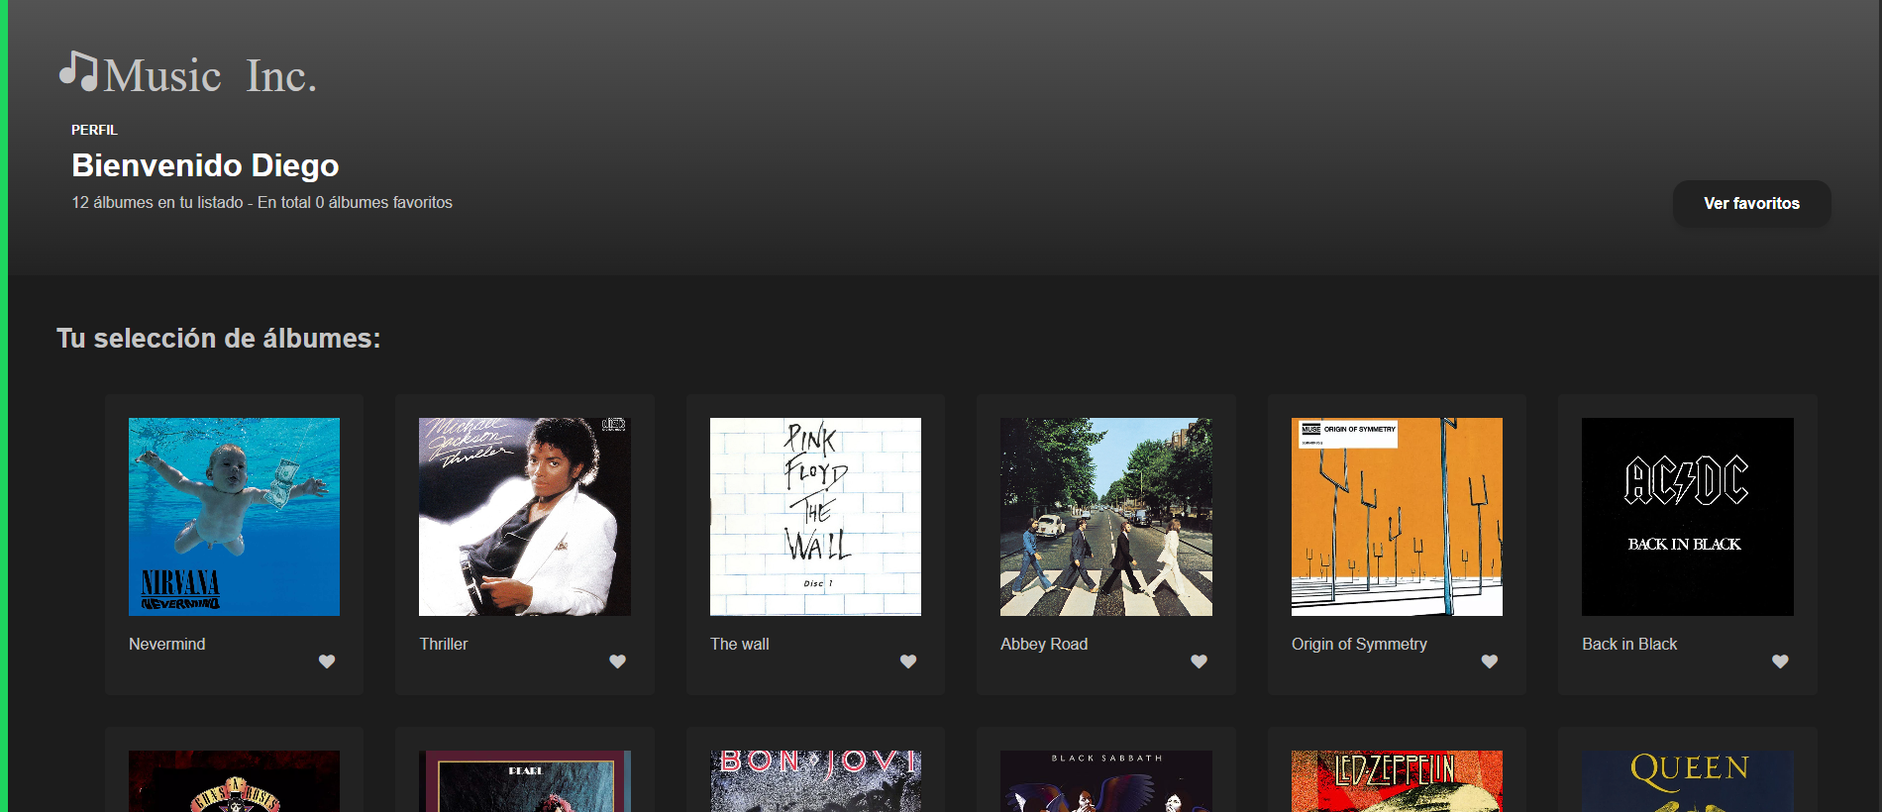Select the Led Zeppelin album cover

tap(1397, 781)
